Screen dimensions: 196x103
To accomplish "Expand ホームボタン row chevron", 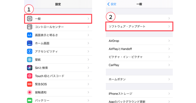I will tap(169, 79).
